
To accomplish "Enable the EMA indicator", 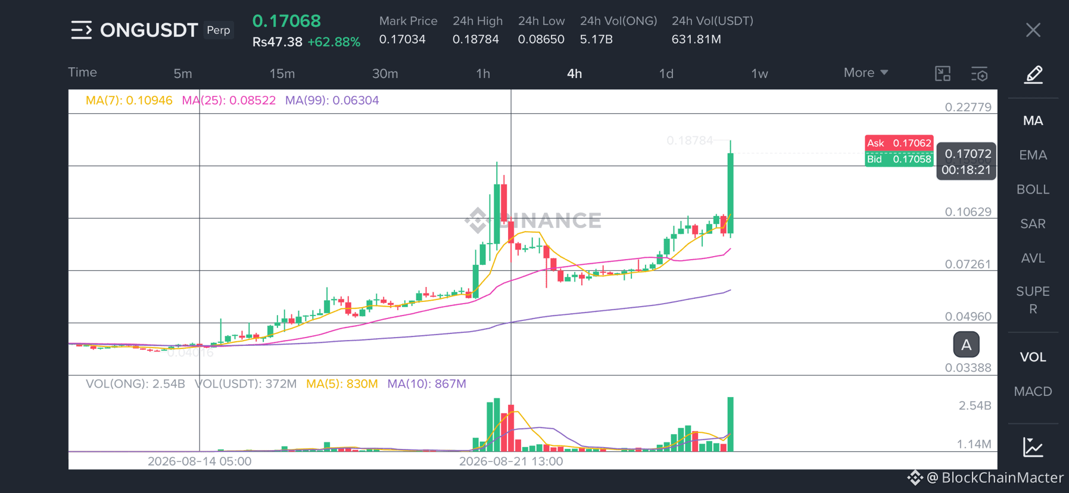I will click(1033, 155).
